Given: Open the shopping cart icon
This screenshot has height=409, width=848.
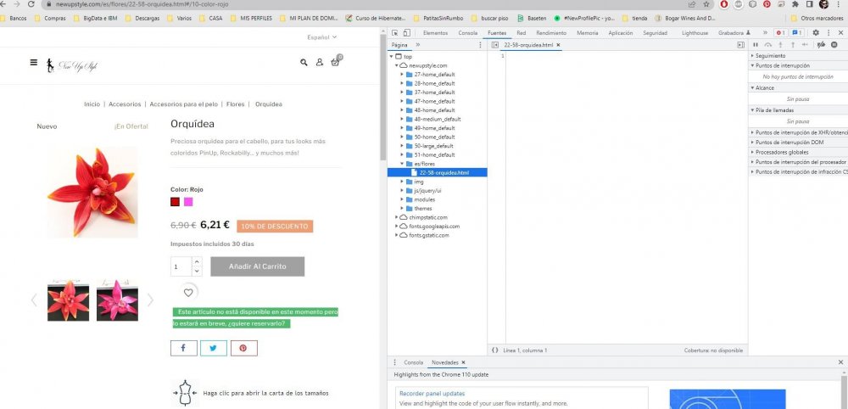Looking at the screenshot, I should click(335, 62).
